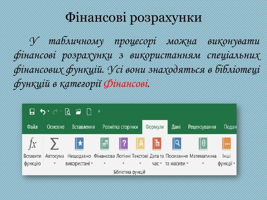Click the Фінансова coins book icon
This screenshot has width=267, height=200.
tap(105, 144)
